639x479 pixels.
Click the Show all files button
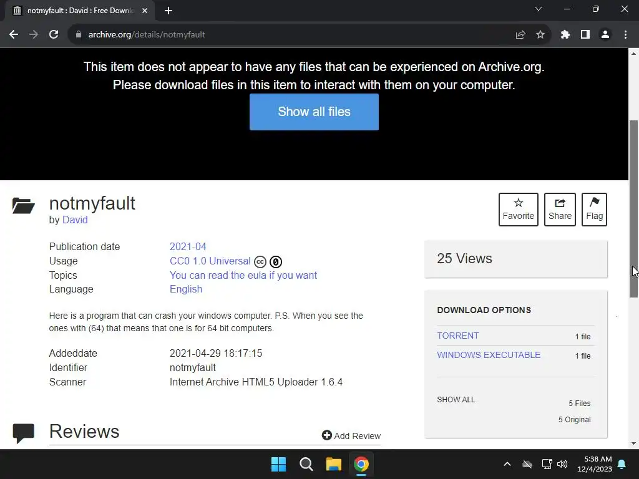click(x=315, y=112)
